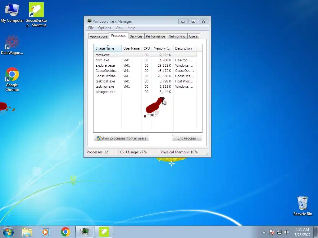The height and width of the screenshot is (238, 318).
Task: Sort by the CPU column header
Action: (147, 48)
